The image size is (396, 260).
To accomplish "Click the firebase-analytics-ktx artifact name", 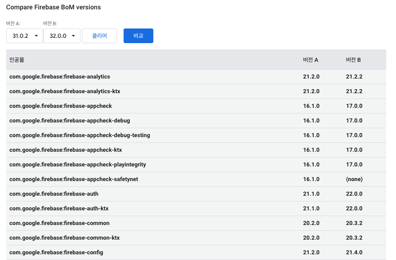I will 65,91.
